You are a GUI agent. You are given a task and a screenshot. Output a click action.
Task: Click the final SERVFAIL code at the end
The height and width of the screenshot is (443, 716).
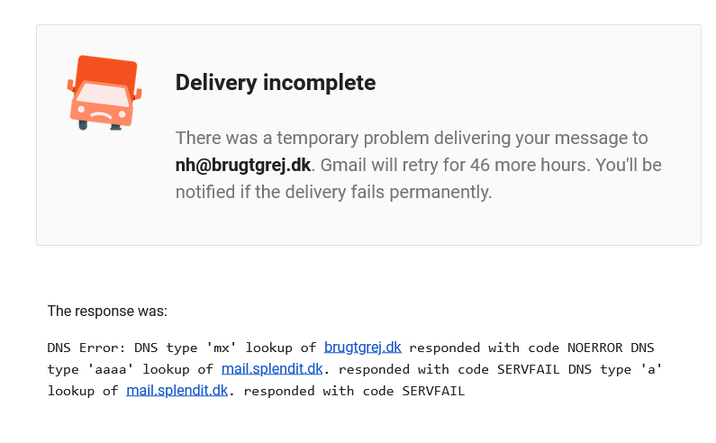pos(433,391)
